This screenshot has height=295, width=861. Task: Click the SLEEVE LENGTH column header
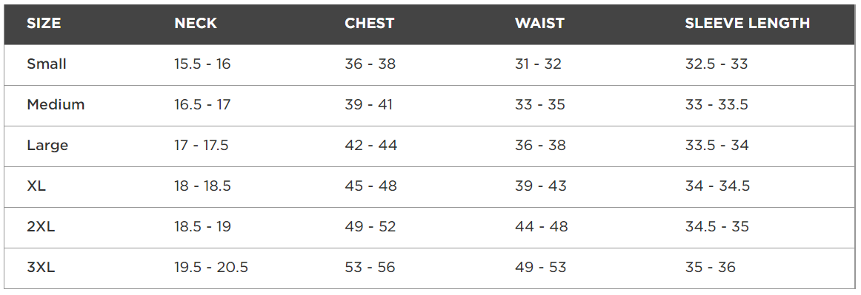[x=748, y=24]
